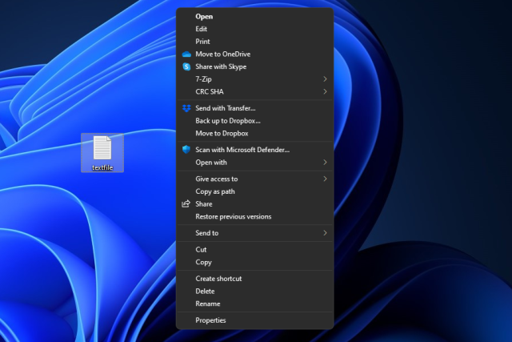Expand the Send to submenu arrow
The width and height of the screenshot is (512, 342).
[325, 233]
